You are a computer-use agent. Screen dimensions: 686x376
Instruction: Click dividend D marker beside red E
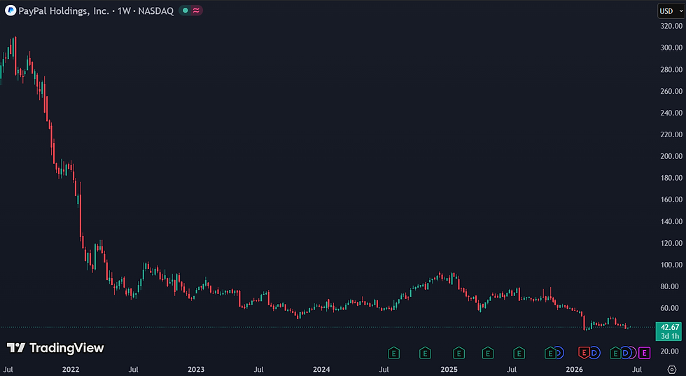594,352
